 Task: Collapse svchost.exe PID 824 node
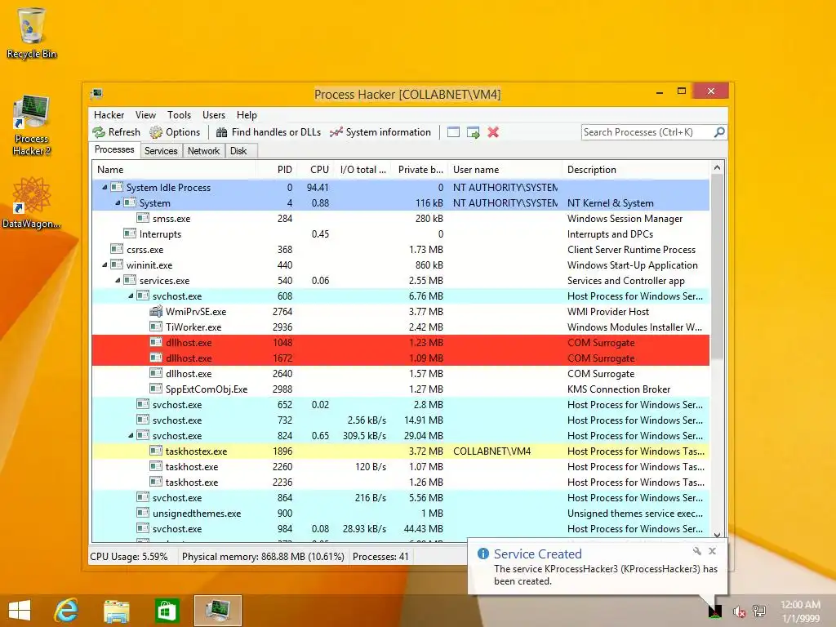click(131, 436)
